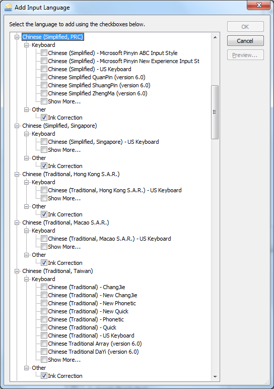Select Chinese (Traditional, Taiwan) tree item
This screenshot has width=274, height=389.
point(57,271)
